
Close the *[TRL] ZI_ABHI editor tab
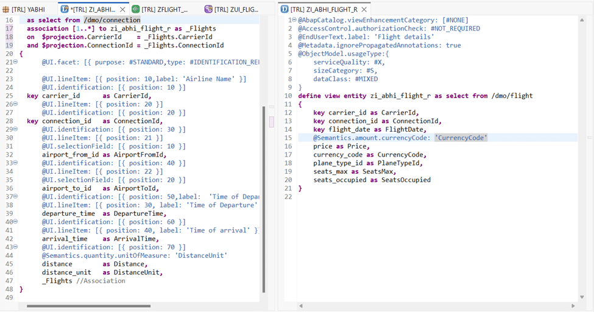122,9
